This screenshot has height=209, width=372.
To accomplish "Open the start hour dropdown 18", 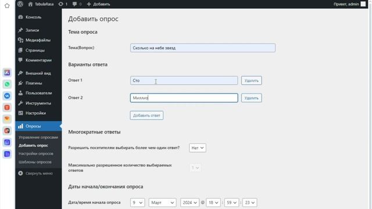I will tap(213, 203).
